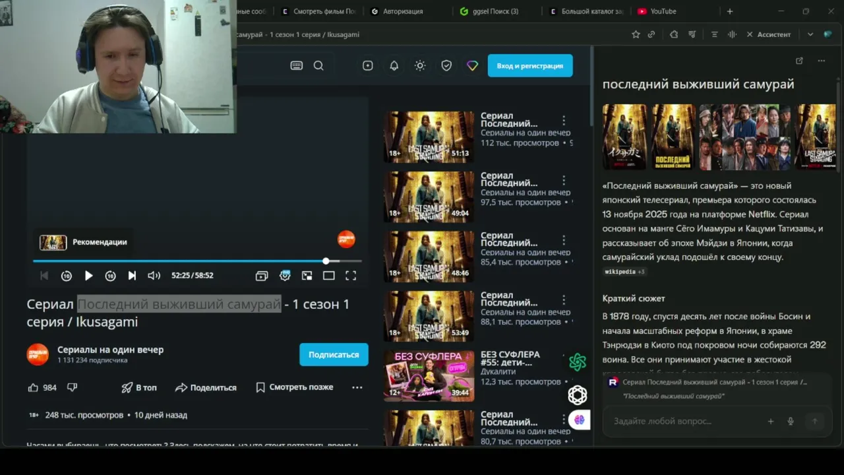
Task: Switch to the YouTube browser tab
Action: pyautogui.click(x=657, y=11)
